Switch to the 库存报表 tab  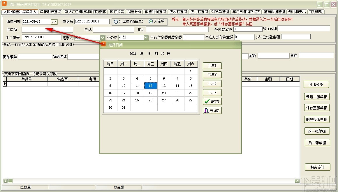(117, 12)
